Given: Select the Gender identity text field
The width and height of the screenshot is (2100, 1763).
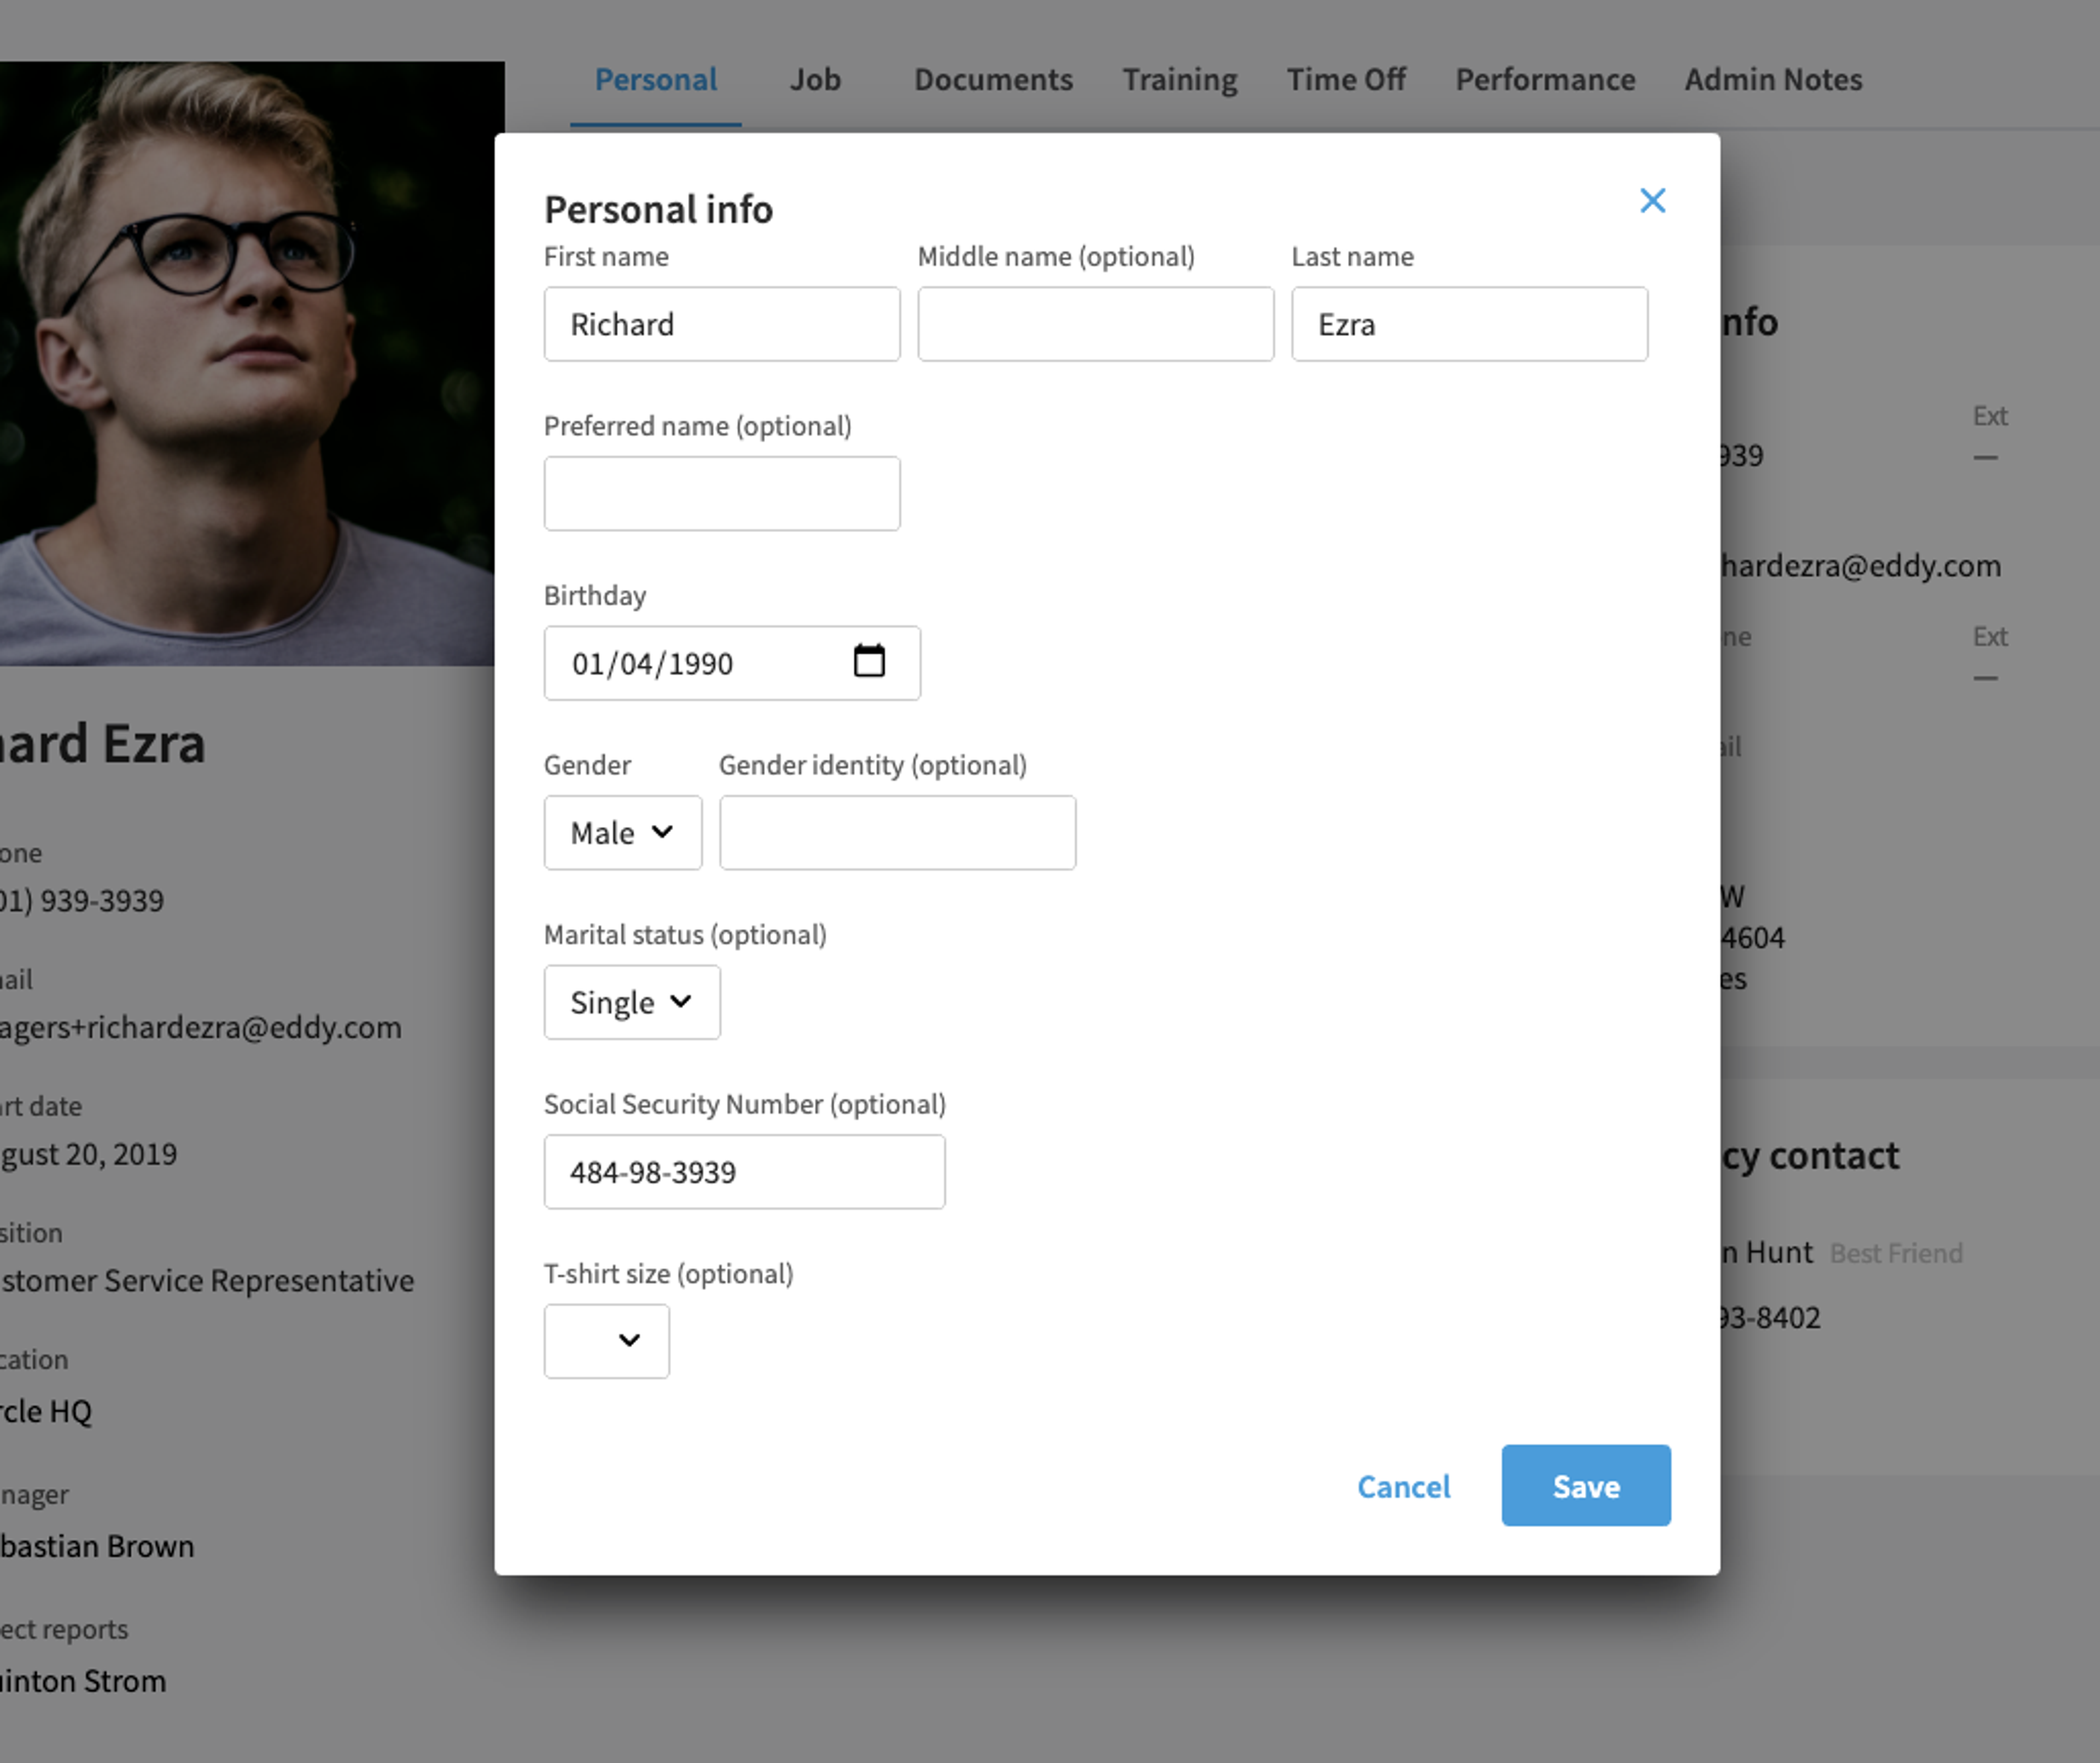Looking at the screenshot, I should (897, 832).
